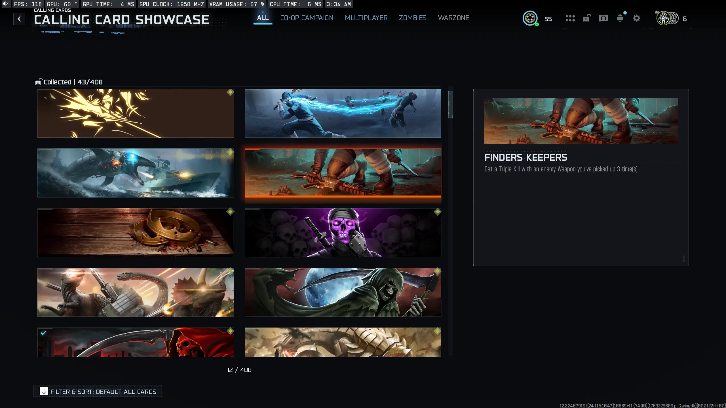Switch to the Zombies tab
Viewport: 726px width, 408px height.
tap(413, 18)
